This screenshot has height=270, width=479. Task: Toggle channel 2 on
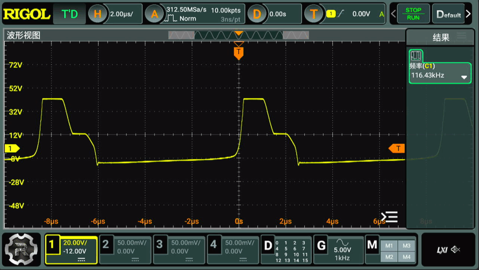tap(106, 244)
